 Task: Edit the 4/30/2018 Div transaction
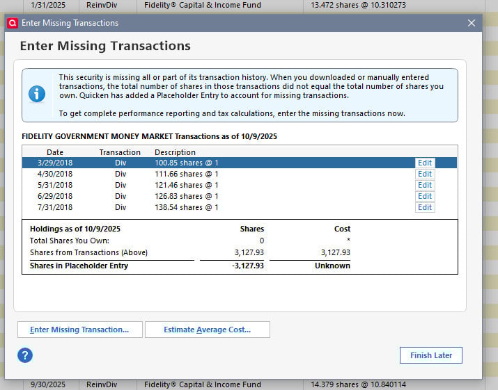point(425,174)
